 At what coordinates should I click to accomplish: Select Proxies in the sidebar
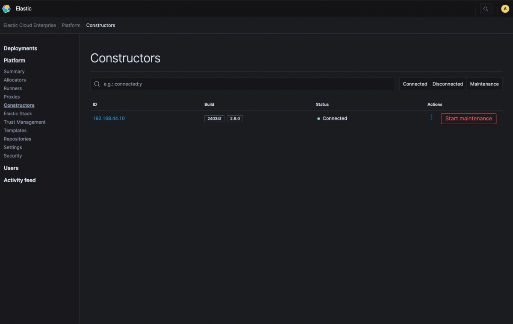coord(12,97)
